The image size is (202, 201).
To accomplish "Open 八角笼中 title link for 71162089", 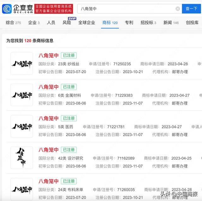I will pyautogui.click(x=49, y=150).
